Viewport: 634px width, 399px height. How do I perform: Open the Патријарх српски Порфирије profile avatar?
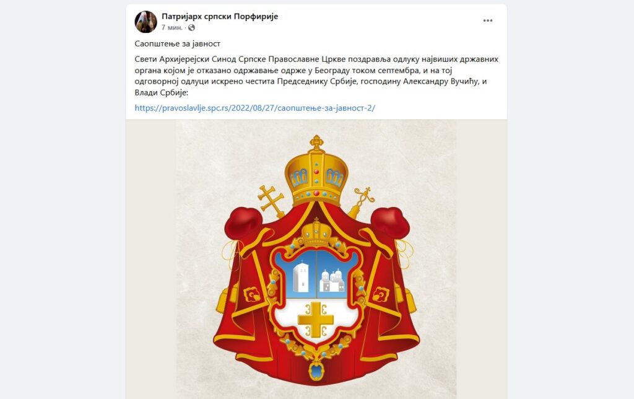tap(145, 22)
